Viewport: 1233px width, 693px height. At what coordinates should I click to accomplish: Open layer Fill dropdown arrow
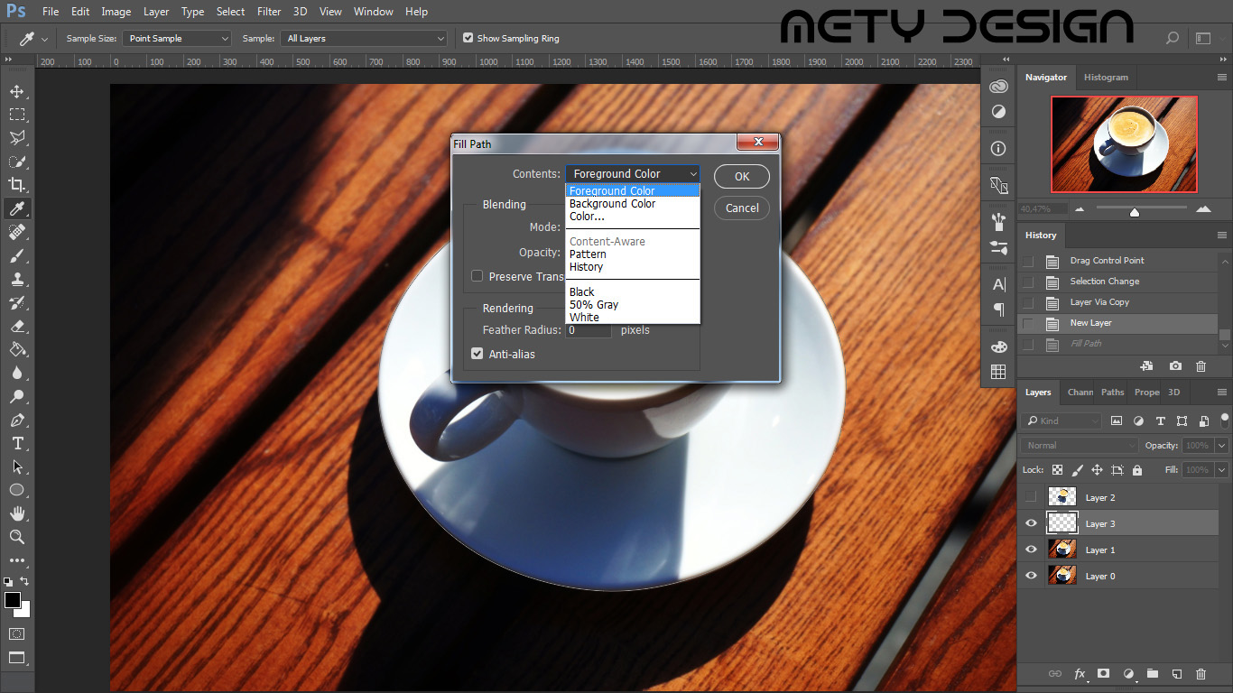[1221, 470]
